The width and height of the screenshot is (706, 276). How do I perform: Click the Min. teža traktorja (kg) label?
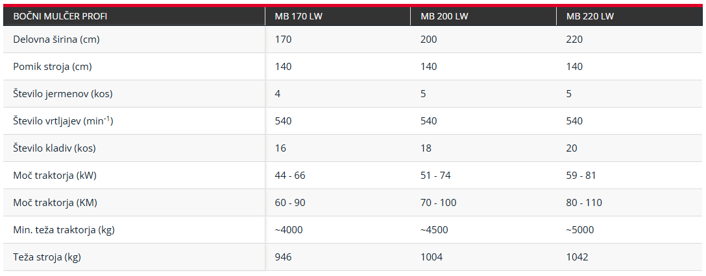[64, 230]
